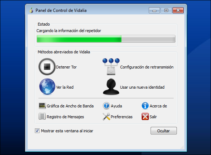Click the new identity silhouette icon
This screenshot has width=211, height=155.
click(x=111, y=87)
